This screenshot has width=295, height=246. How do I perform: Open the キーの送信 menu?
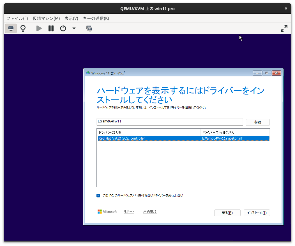(96, 18)
